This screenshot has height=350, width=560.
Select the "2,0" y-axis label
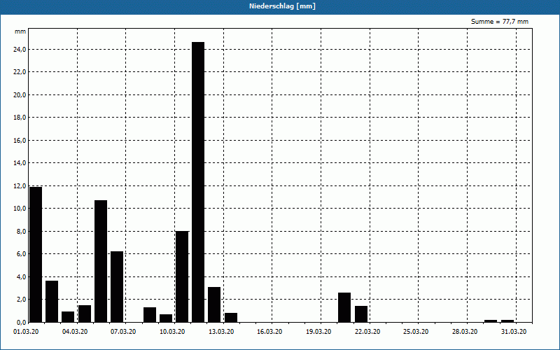point(21,300)
